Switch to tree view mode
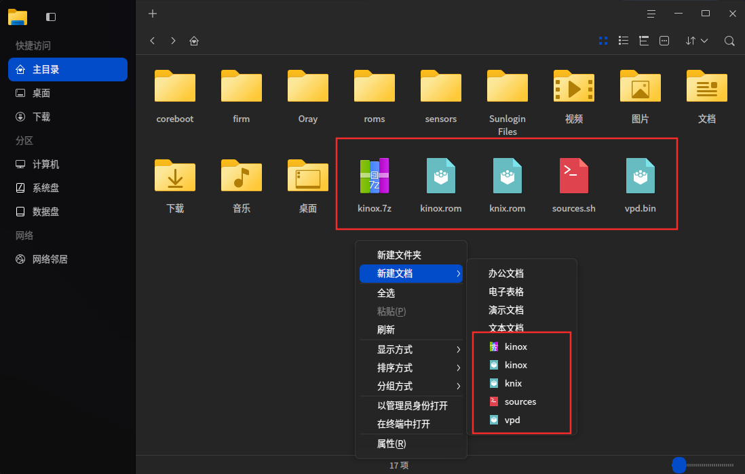Viewport: 745px width, 474px height. pyautogui.click(x=644, y=41)
